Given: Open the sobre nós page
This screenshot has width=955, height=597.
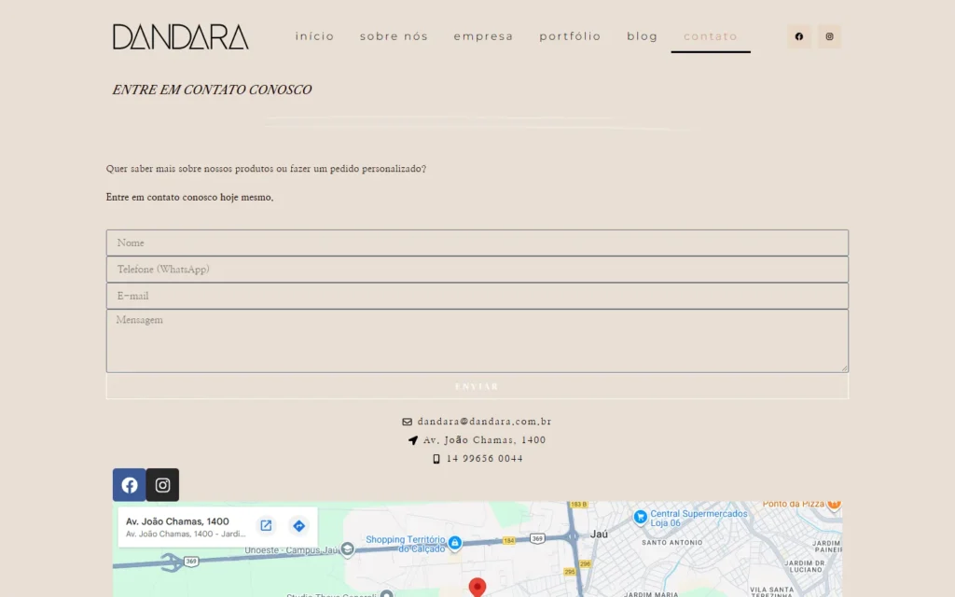Looking at the screenshot, I should tap(394, 36).
